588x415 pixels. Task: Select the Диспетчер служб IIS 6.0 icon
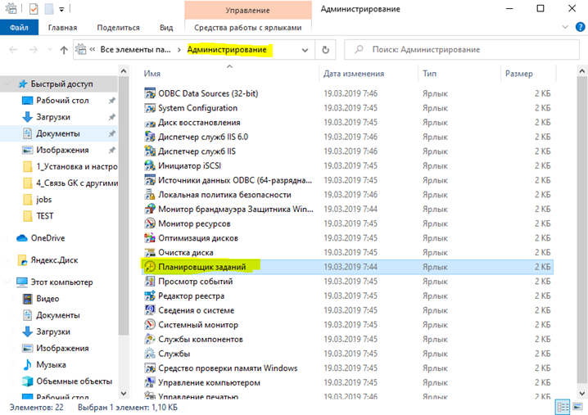[150, 137]
